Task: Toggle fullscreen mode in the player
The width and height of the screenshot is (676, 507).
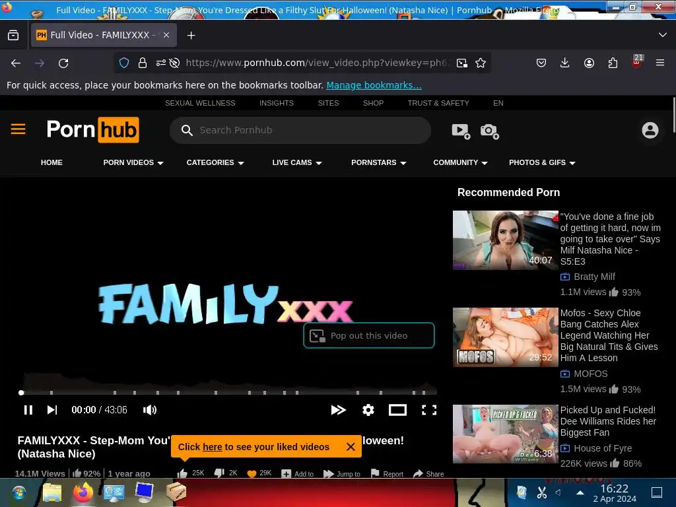Action: tap(429, 410)
